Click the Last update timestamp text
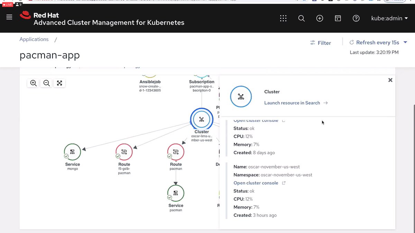Viewport: 415px width, 233px height. (x=374, y=52)
